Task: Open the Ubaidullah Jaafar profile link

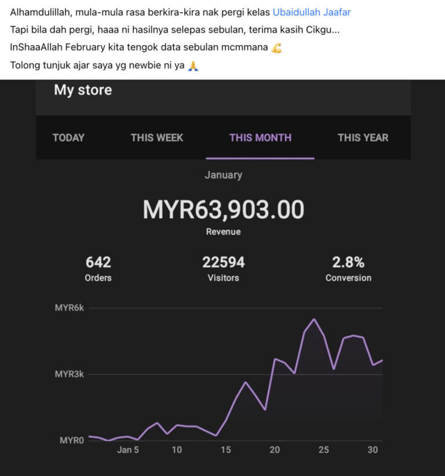Action: (312, 12)
